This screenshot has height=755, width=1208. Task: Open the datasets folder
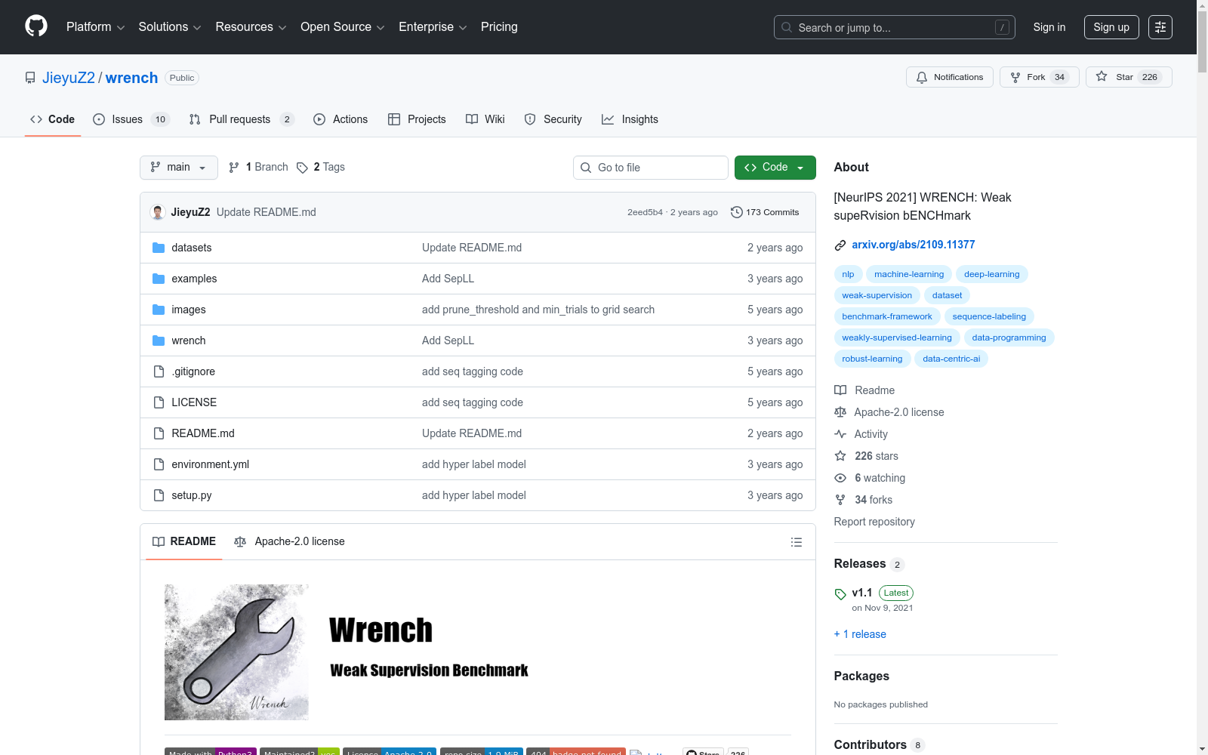[192, 248]
